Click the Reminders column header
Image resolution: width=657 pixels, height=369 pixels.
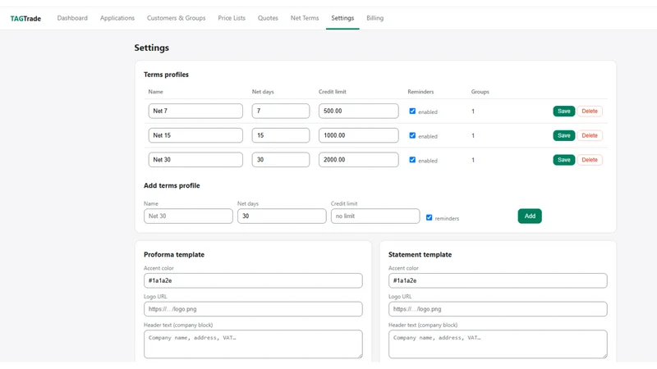tap(420, 92)
